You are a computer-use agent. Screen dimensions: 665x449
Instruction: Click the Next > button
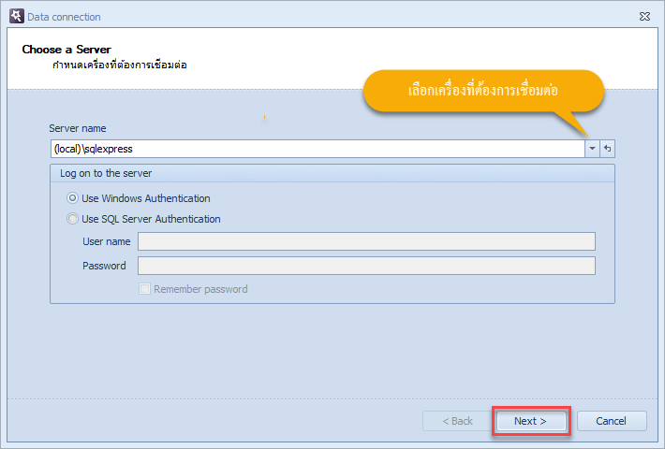[531, 421]
